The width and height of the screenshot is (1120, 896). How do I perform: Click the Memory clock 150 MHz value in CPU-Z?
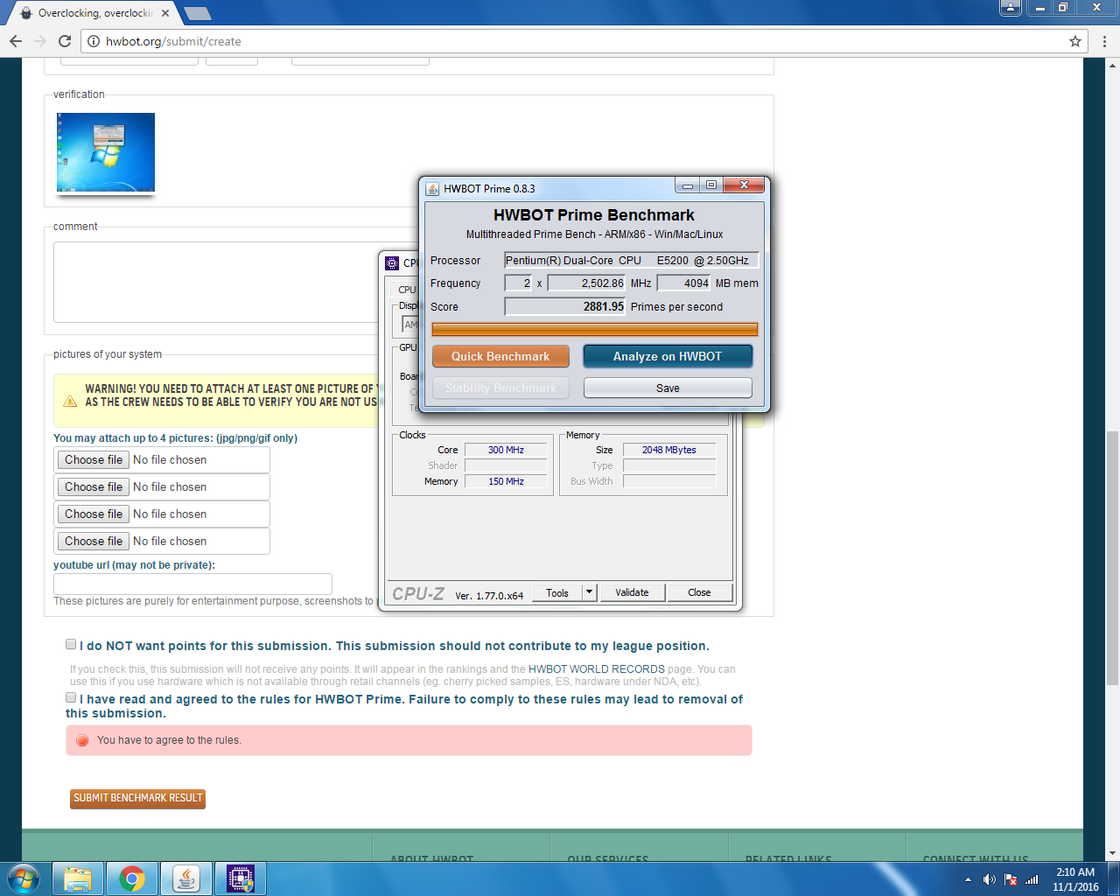pos(506,481)
